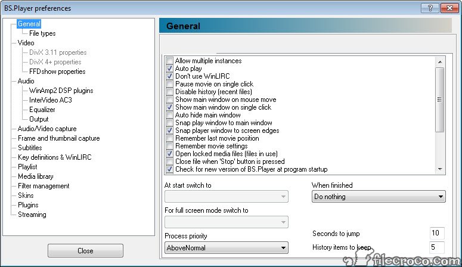Select Audio in the preferences tree
462x267 pixels.
pyautogui.click(x=26, y=81)
